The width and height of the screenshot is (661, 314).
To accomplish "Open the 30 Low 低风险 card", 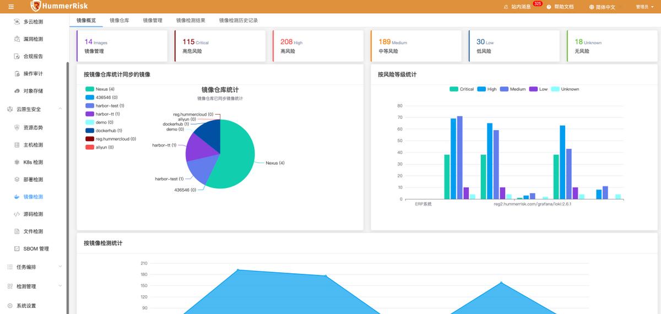I will pyautogui.click(x=514, y=46).
